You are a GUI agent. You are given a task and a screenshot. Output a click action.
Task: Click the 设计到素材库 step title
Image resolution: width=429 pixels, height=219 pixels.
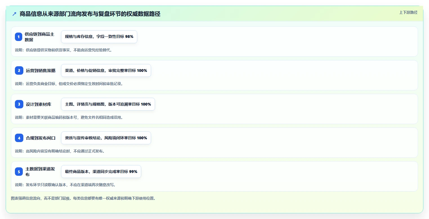click(39, 104)
